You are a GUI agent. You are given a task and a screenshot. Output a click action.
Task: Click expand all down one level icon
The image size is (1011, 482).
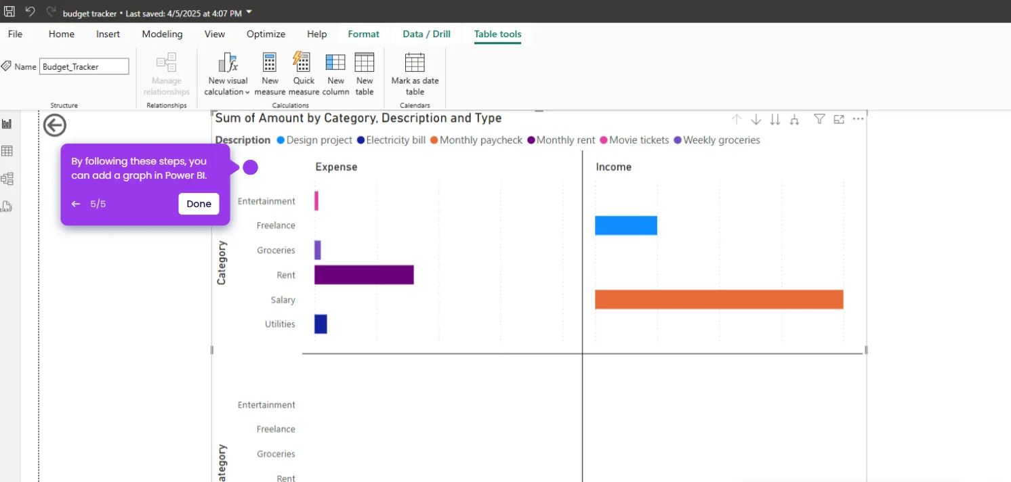point(795,119)
